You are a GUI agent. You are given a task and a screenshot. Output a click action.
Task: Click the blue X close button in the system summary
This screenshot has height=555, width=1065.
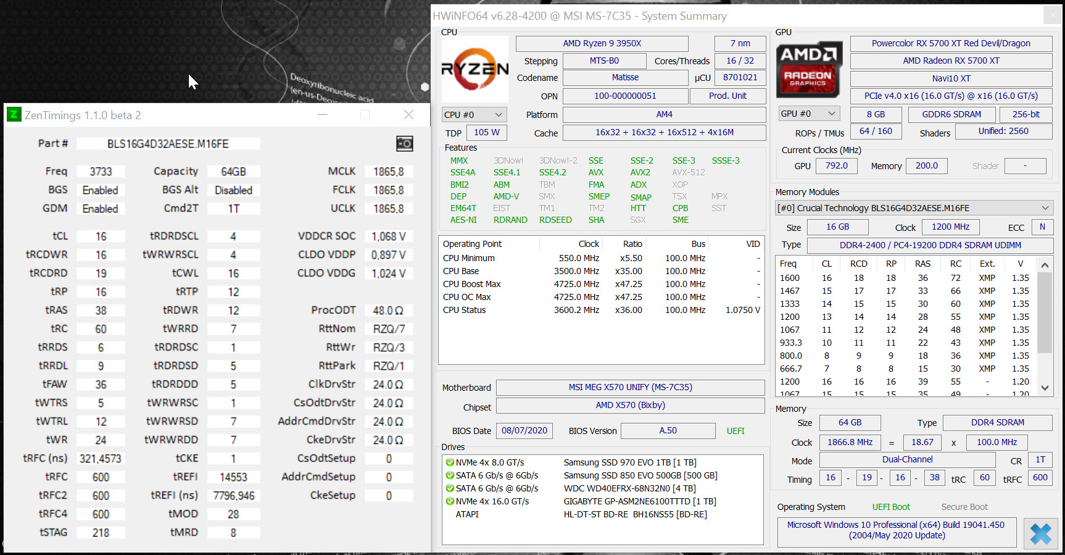click(x=1041, y=533)
